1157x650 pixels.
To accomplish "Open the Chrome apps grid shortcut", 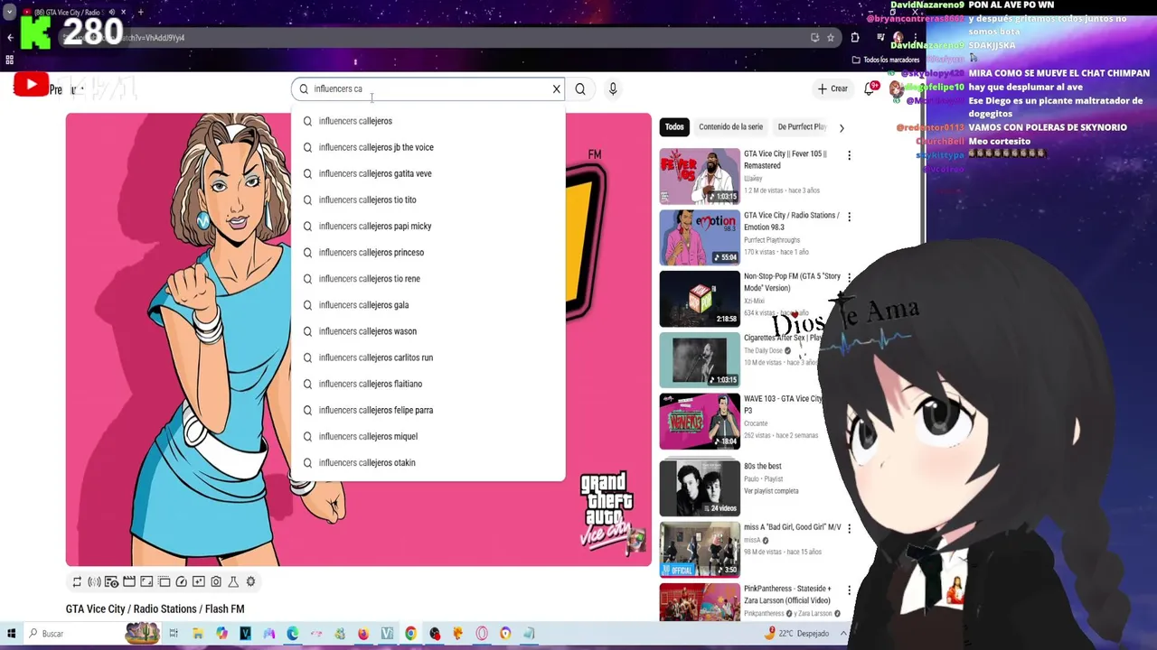I will [10, 60].
